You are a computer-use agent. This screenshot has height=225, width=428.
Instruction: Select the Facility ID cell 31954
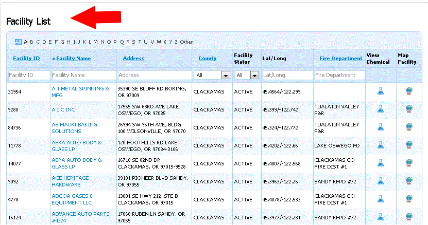[x=14, y=92]
